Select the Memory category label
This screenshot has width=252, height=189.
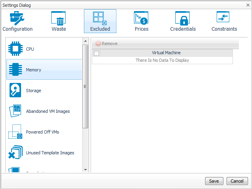(x=33, y=70)
